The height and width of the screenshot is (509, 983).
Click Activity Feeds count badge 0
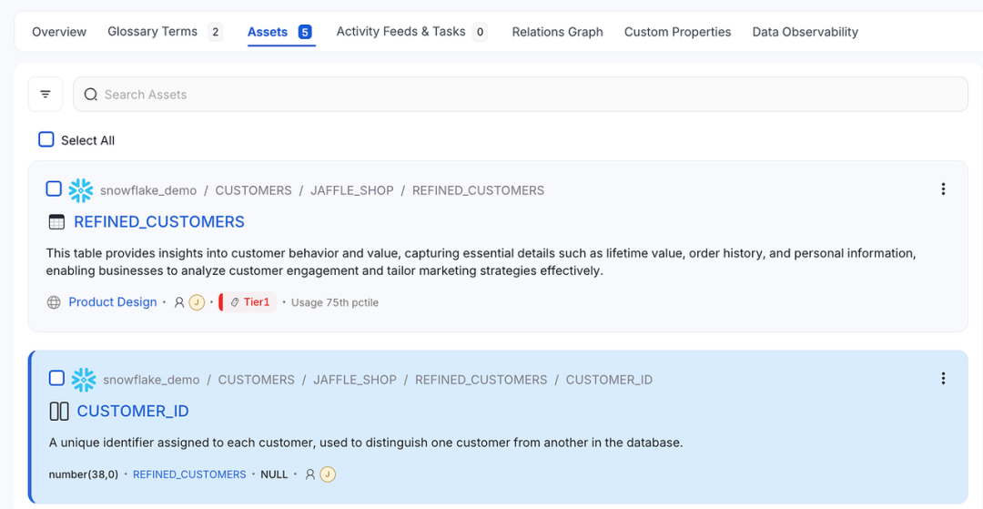tap(481, 32)
